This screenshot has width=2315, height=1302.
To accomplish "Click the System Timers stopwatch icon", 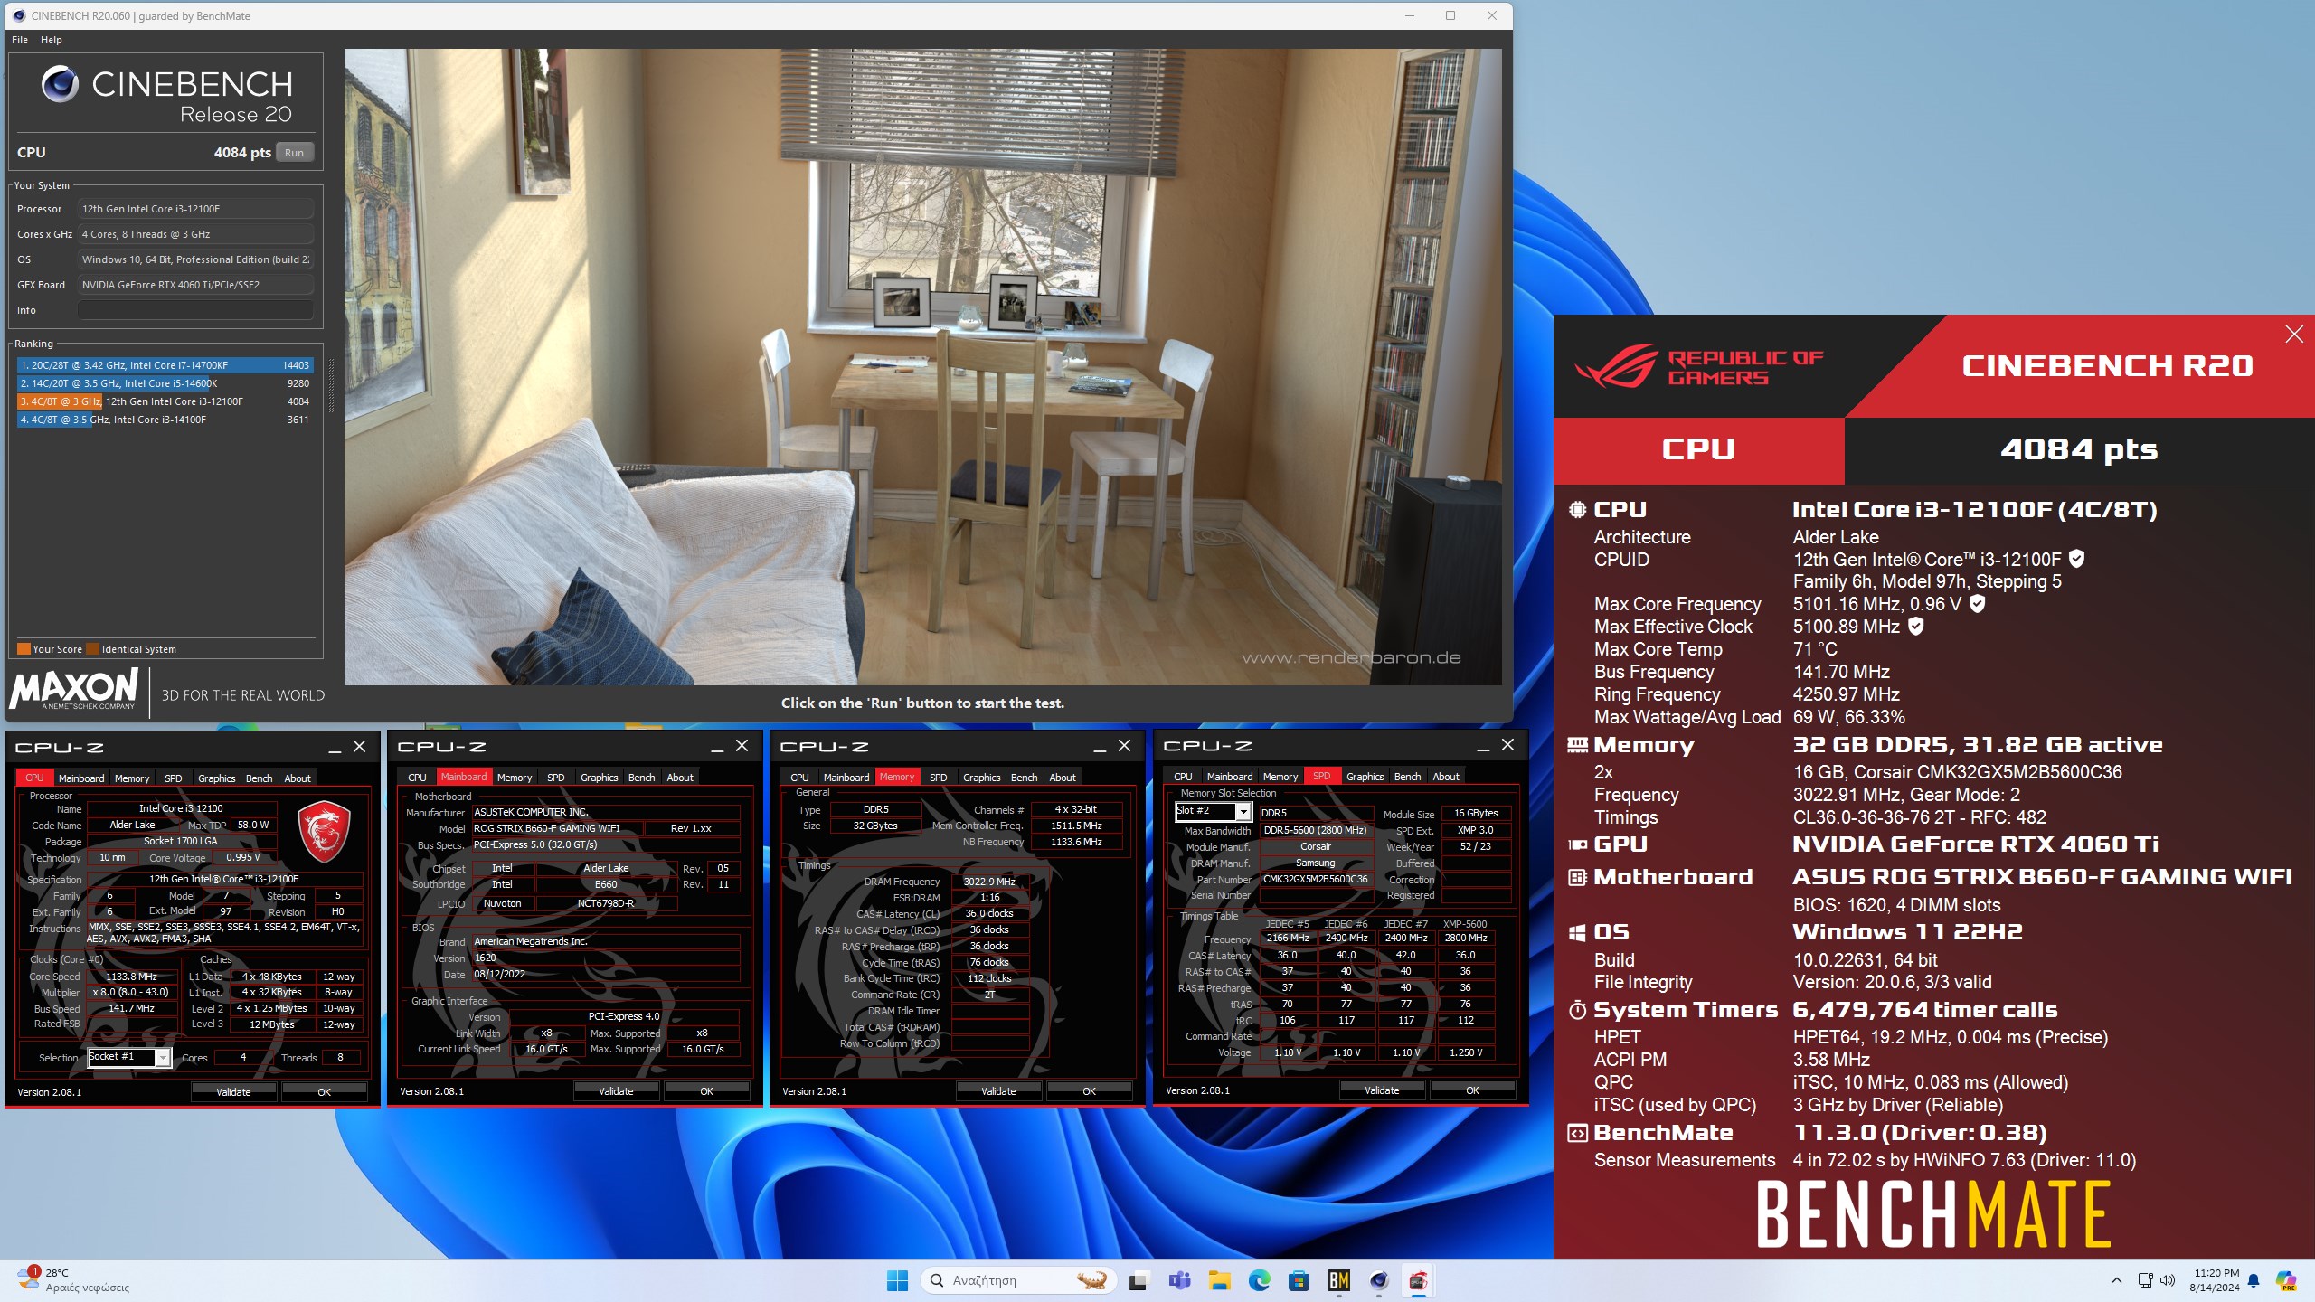I will [x=1577, y=1010].
